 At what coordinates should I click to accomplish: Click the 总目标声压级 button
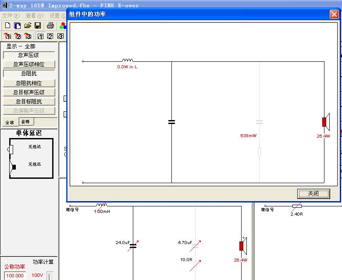point(28,92)
